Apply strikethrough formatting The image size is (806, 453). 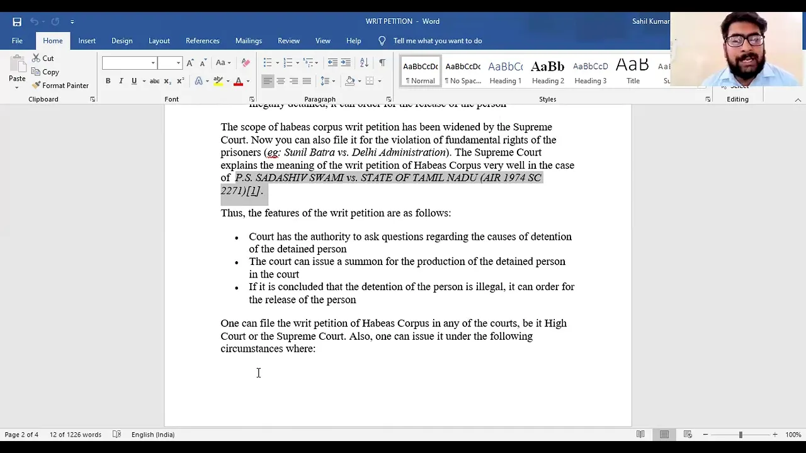154,81
